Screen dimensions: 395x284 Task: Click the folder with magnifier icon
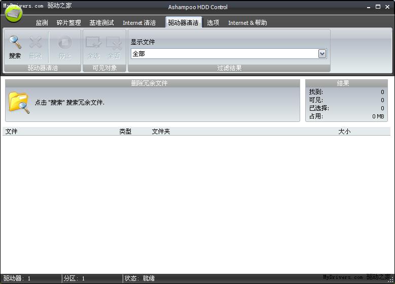tap(19, 103)
